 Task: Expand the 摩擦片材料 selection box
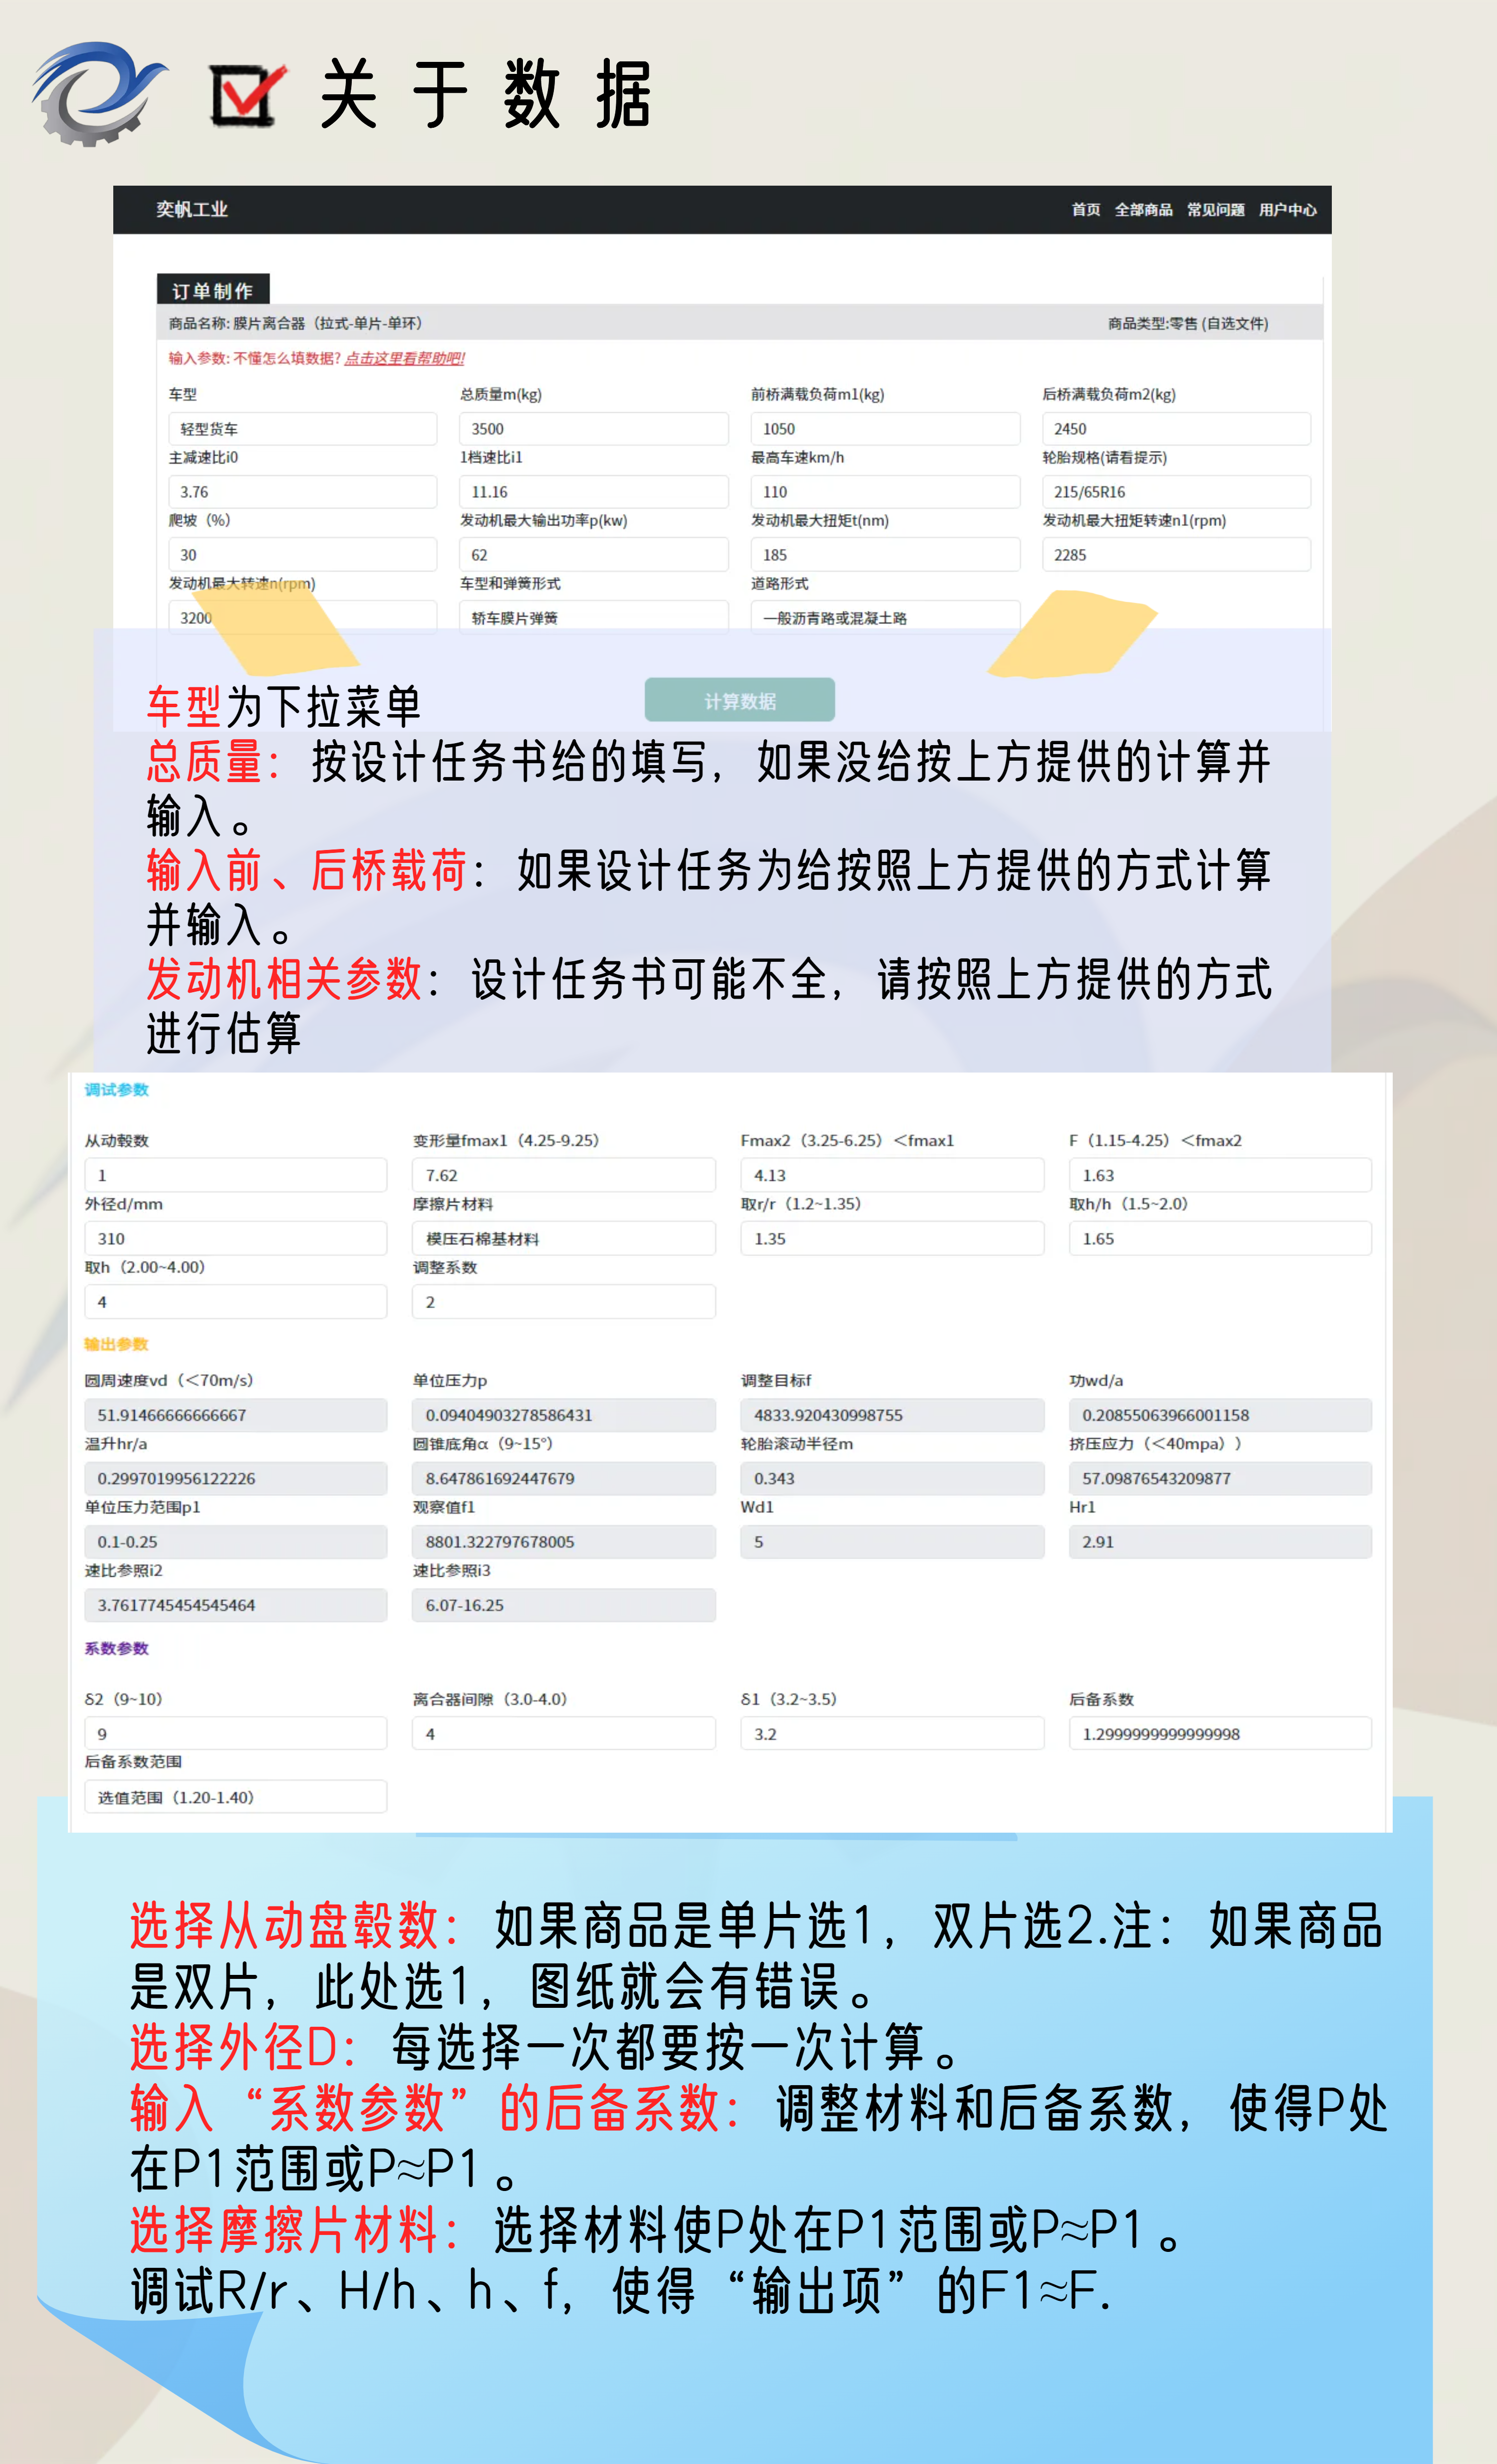click(x=563, y=1238)
